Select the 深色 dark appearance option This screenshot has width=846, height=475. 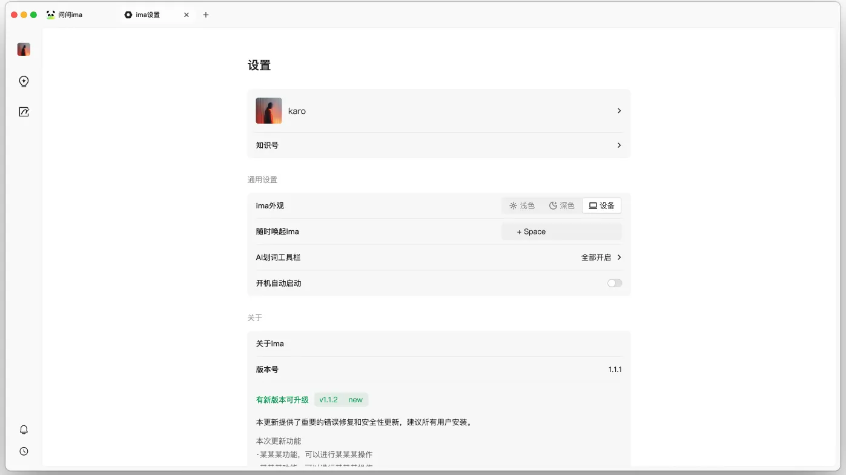[x=562, y=206]
